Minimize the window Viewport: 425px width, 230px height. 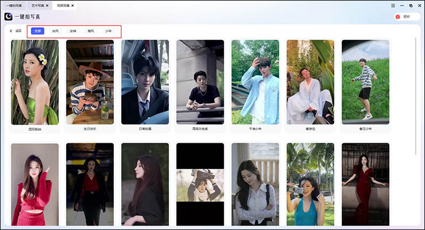point(402,6)
